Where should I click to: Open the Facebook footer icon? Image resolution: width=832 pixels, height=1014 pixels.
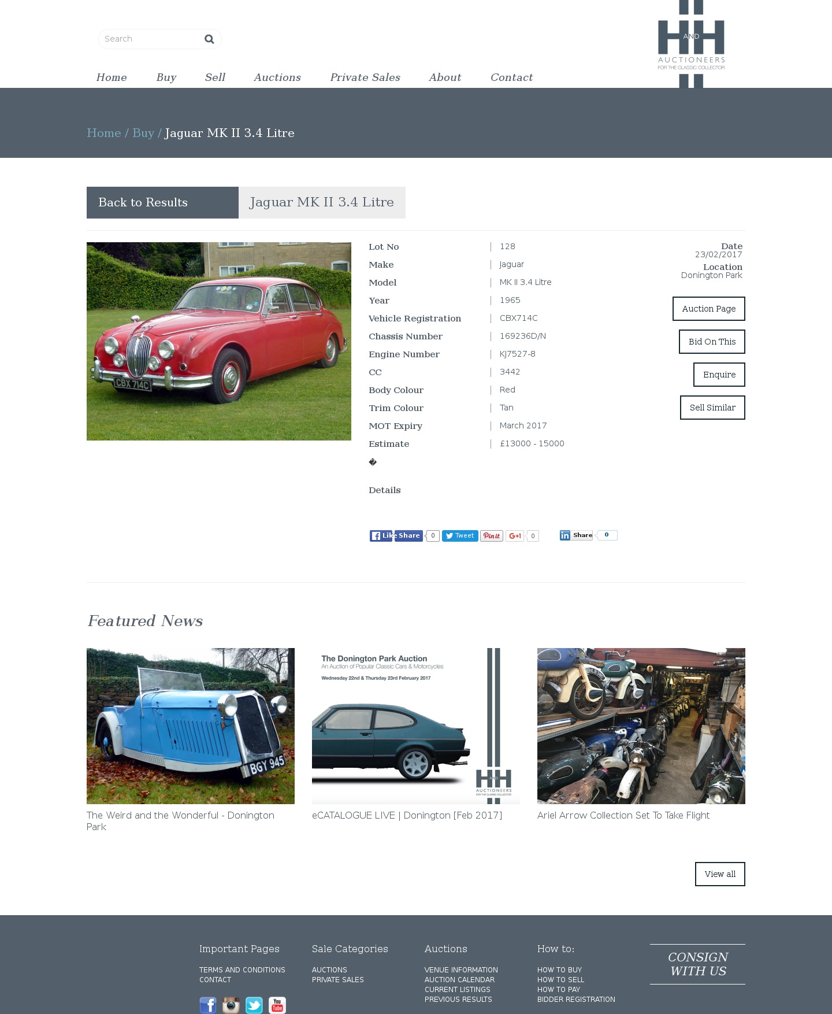pyautogui.click(x=208, y=1005)
